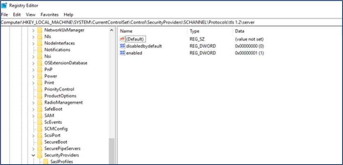The height and width of the screenshot is (165, 343).
Task: Click the REG_SZ type cell
Action: tap(197, 39)
